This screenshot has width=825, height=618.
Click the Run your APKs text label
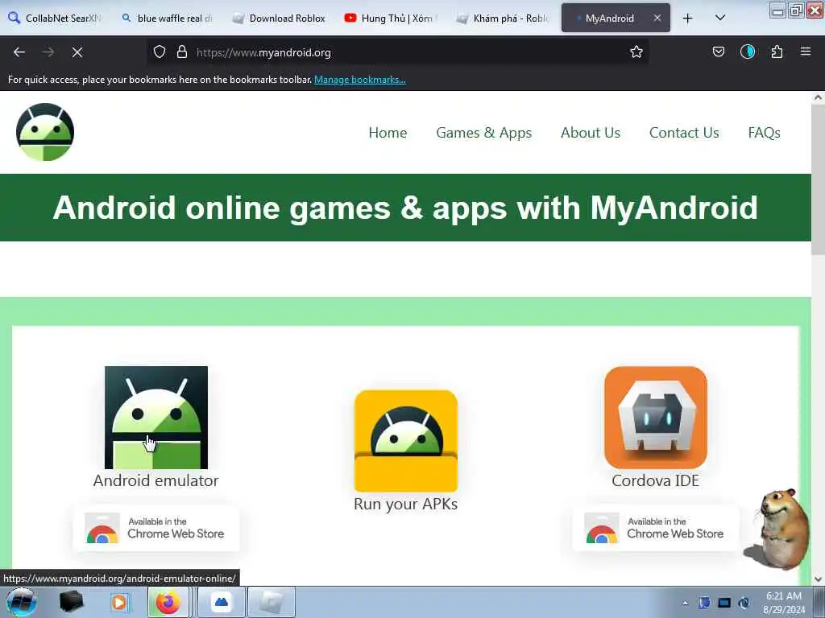[406, 504]
